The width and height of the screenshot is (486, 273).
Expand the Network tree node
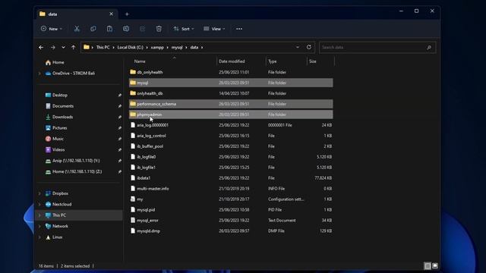click(x=39, y=226)
